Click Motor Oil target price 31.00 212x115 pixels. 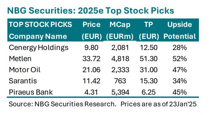(x=149, y=70)
